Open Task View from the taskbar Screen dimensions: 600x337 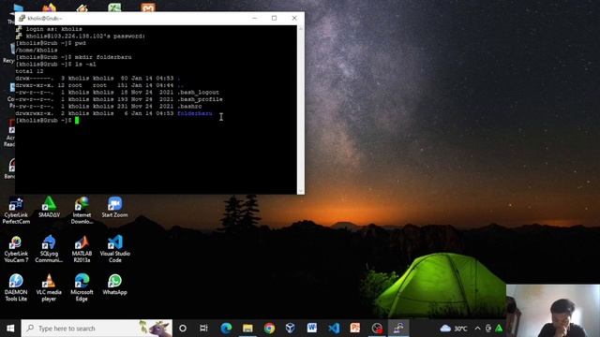203,329
